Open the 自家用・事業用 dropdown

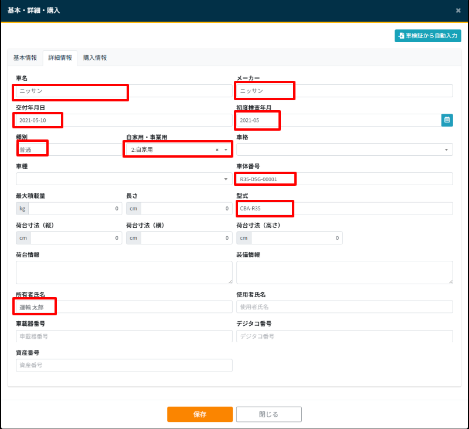(226, 150)
